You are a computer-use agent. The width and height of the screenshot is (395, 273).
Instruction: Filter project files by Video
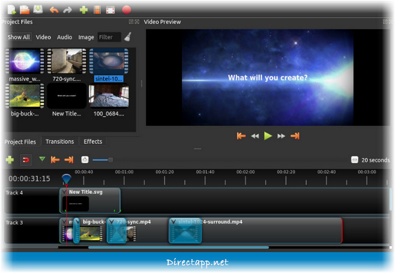click(43, 37)
